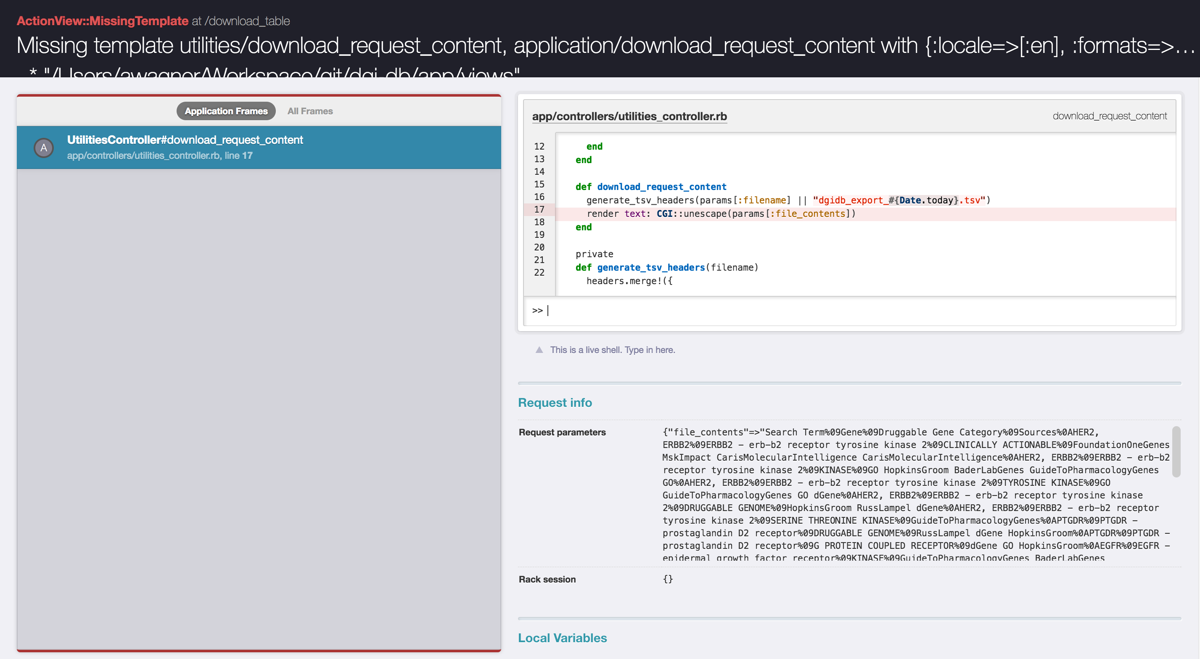The height and width of the screenshot is (659, 1200).
Task: Select the Application Frames tab
Action: tap(226, 111)
